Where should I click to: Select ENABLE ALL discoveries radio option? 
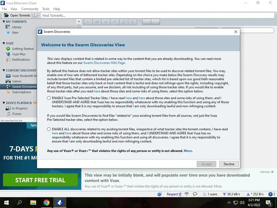pyautogui.click(x=49, y=129)
